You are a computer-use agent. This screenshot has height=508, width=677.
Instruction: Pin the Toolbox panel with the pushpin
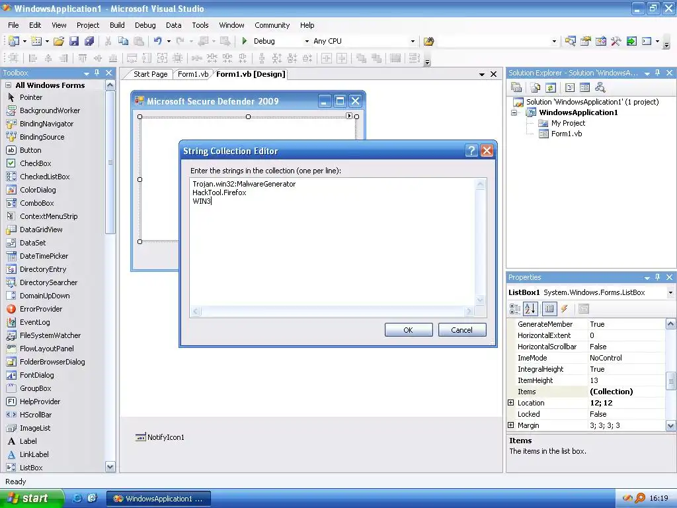(97, 73)
